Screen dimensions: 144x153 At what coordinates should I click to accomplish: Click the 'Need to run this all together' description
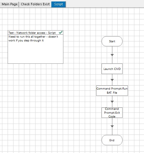pos(33,38)
